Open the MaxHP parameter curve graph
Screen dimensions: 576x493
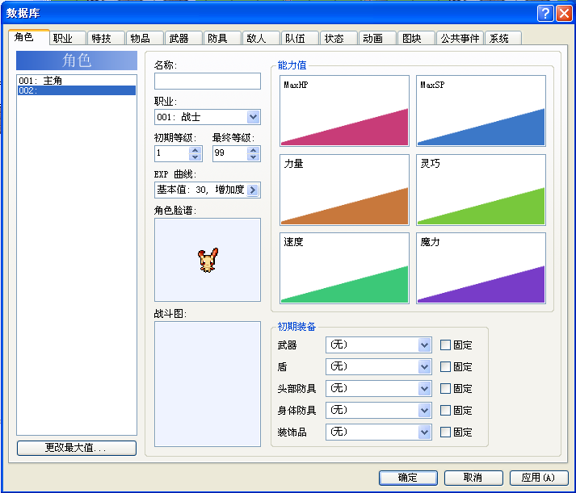tap(345, 111)
